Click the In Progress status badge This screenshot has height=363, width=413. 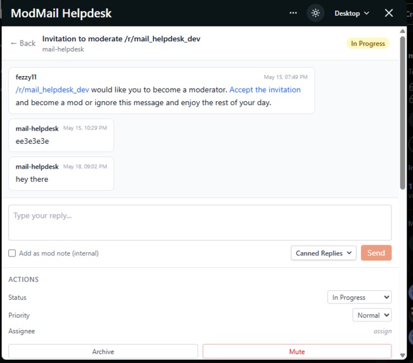click(x=367, y=44)
